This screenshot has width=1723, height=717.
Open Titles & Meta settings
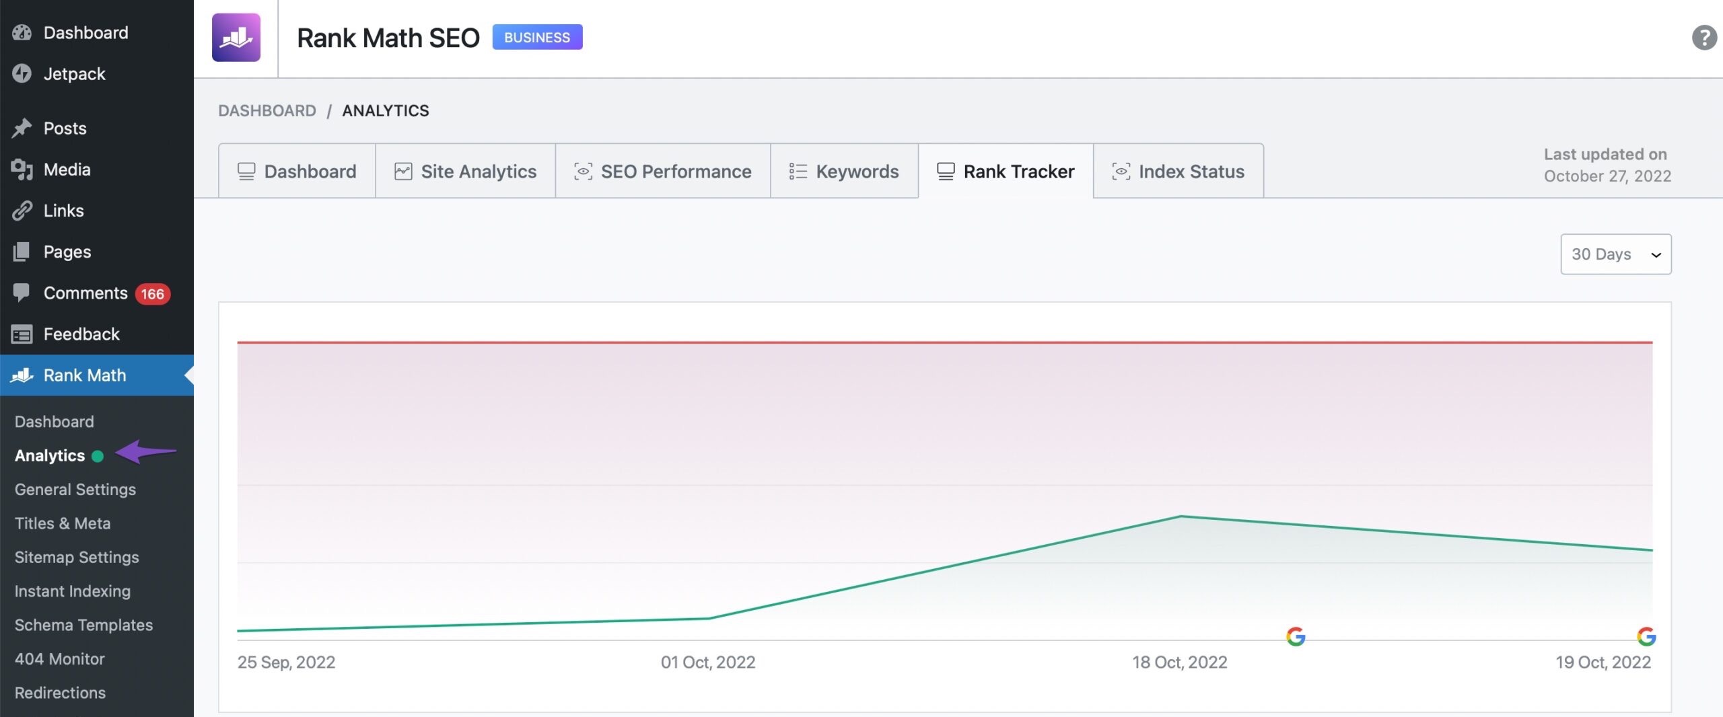click(x=63, y=523)
